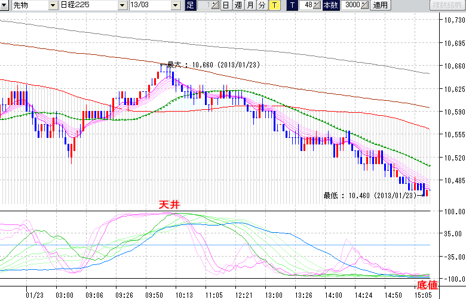This screenshot has height=299, width=466.
Task: Click the 足 period number field
Action: [x=207, y=5]
